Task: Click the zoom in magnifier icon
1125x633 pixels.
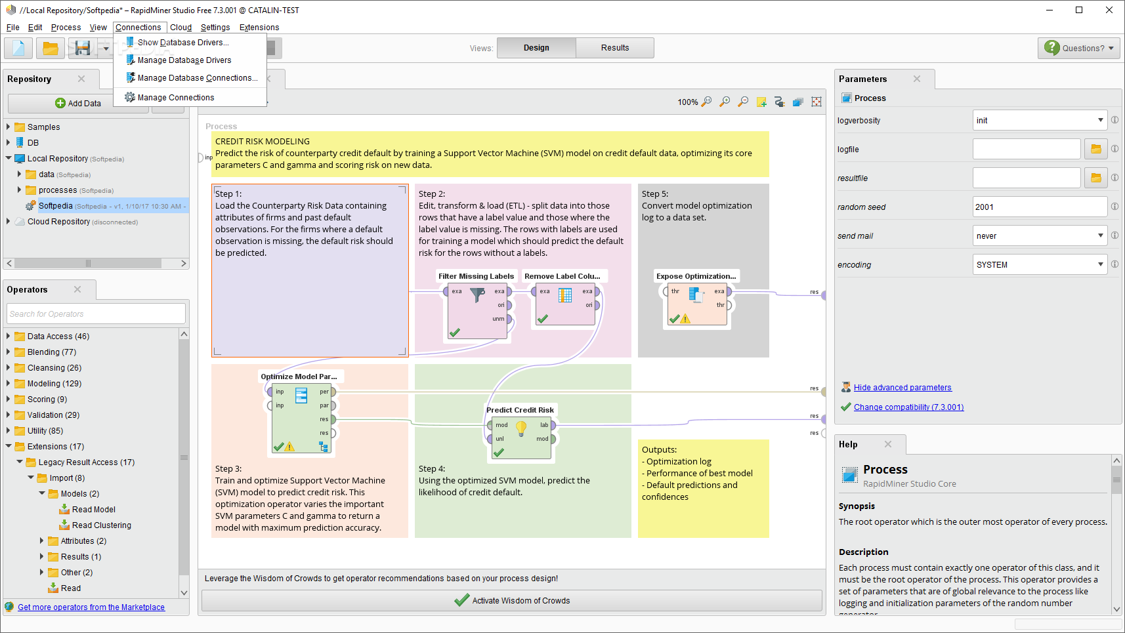Action: (x=725, y=102)
